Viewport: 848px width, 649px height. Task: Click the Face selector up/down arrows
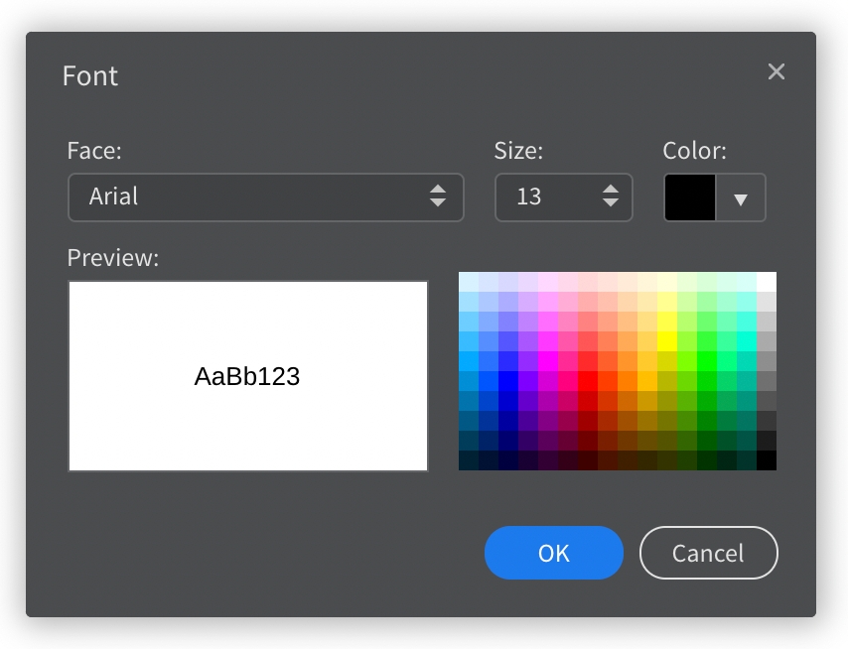(x=438, y=196)
